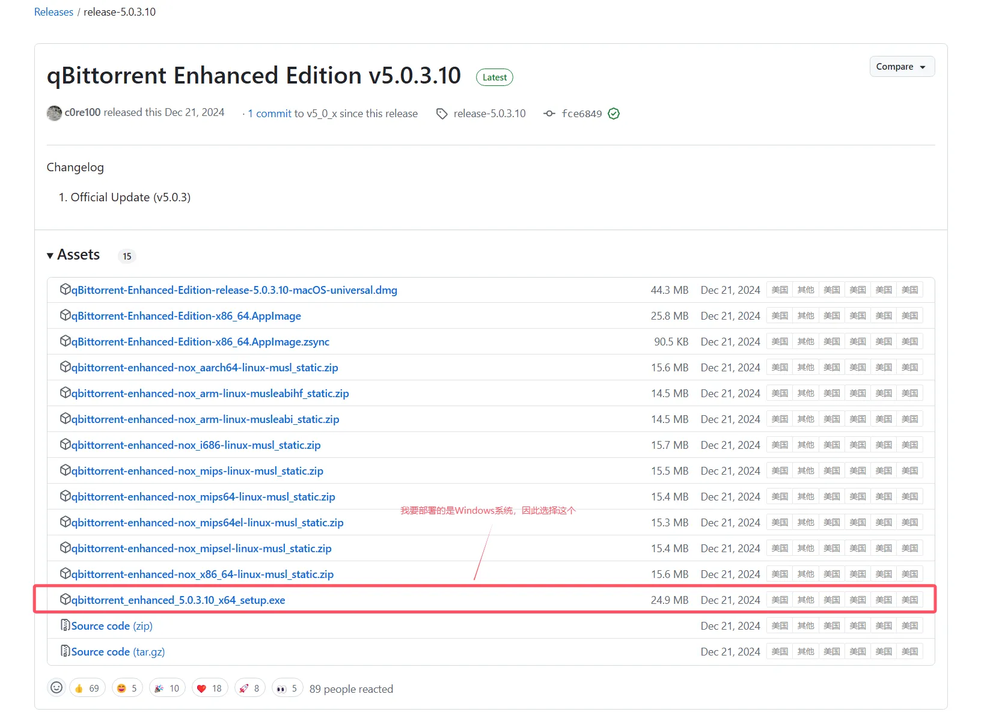Click the '1 commit' link
The width and height of the screenshot is (1005, 712).
pyautogui.click(x=269, y=114)
